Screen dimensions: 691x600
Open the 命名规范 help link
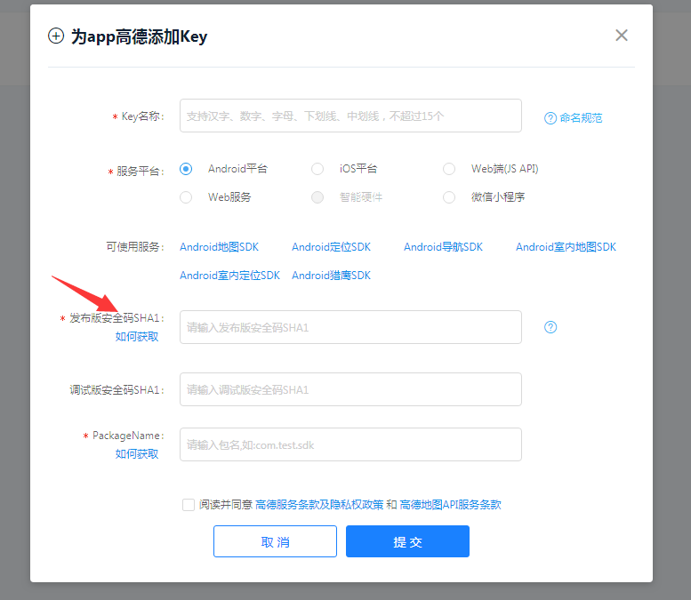coord(574,118)
